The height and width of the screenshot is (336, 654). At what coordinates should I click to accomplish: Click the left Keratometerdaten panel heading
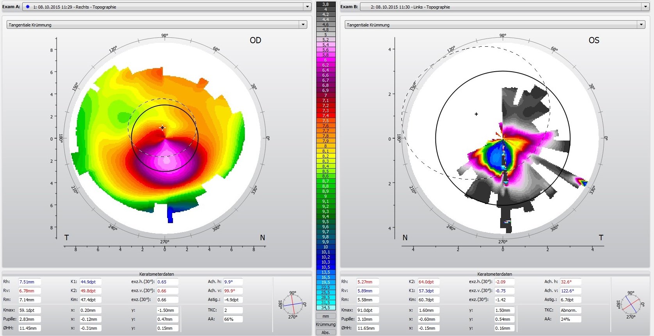click(157, 274)
